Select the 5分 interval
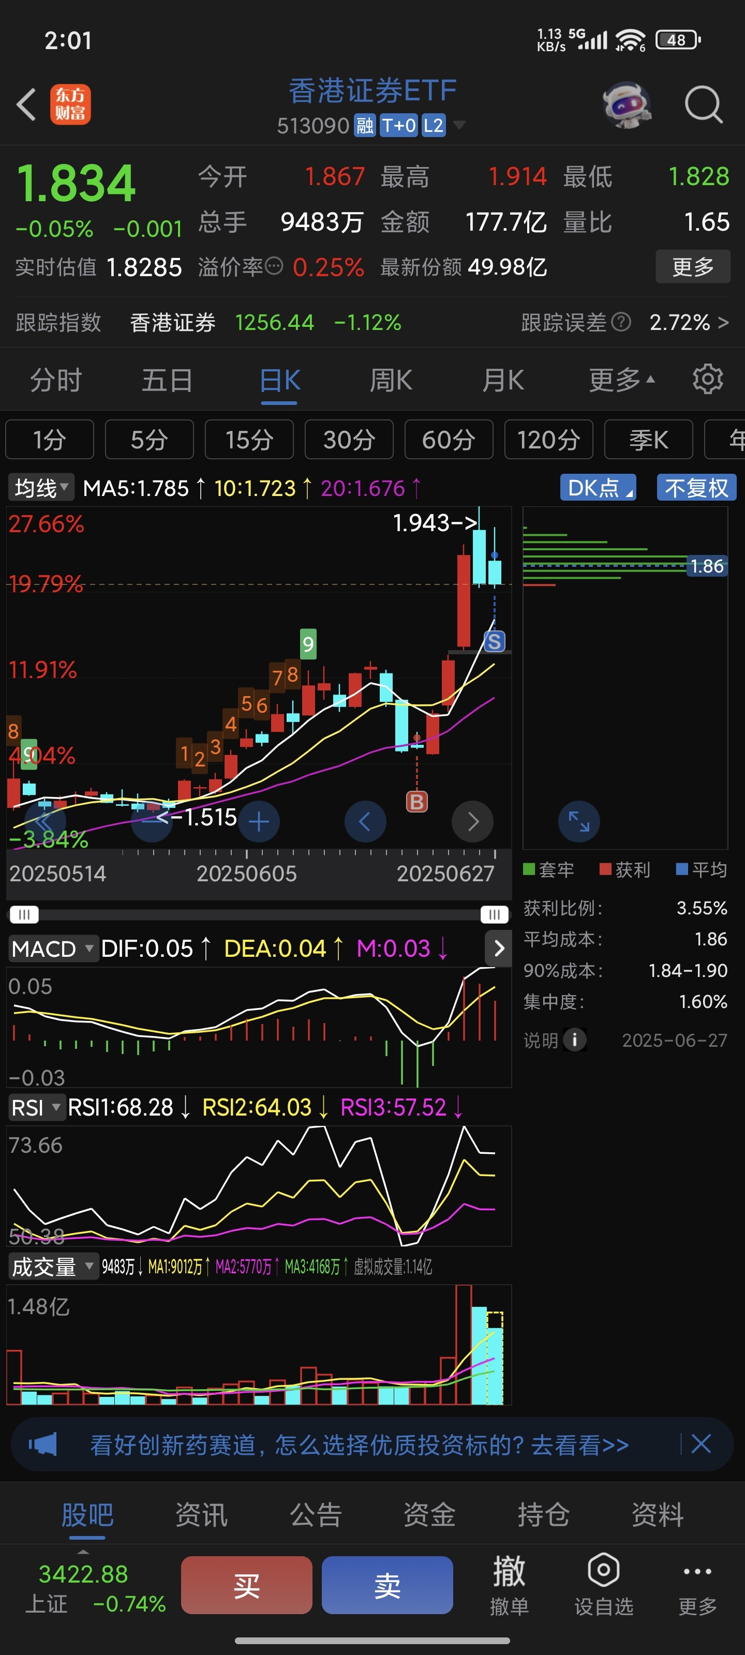 pyautogui.click(x=149, y=440)
